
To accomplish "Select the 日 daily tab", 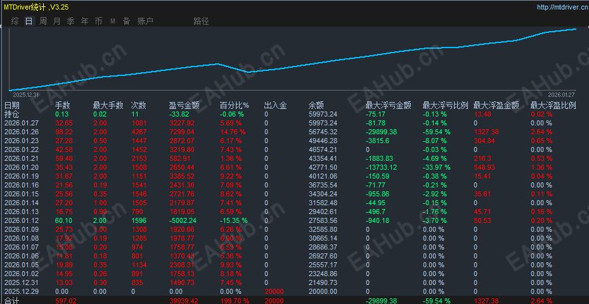I will click(29, 22).
